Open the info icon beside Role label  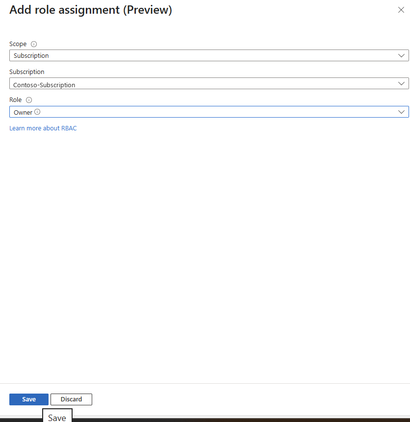pyautogui.click(x=29, y=100)
